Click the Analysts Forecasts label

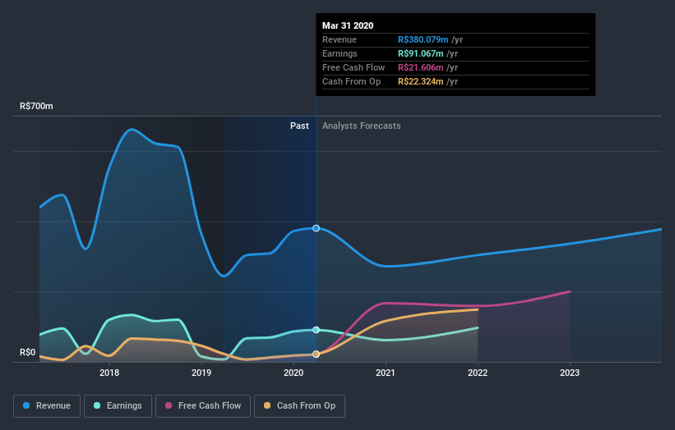pyautogui.click(x=362, y=126)
